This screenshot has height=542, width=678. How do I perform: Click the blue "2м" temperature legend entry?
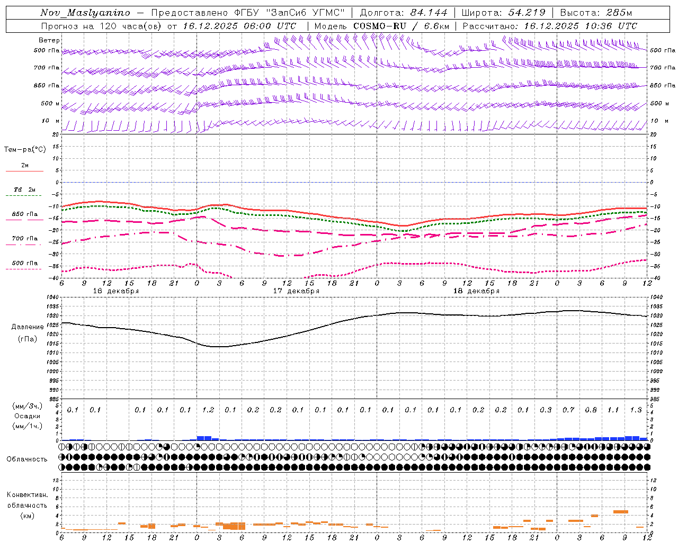pos(25,166)
